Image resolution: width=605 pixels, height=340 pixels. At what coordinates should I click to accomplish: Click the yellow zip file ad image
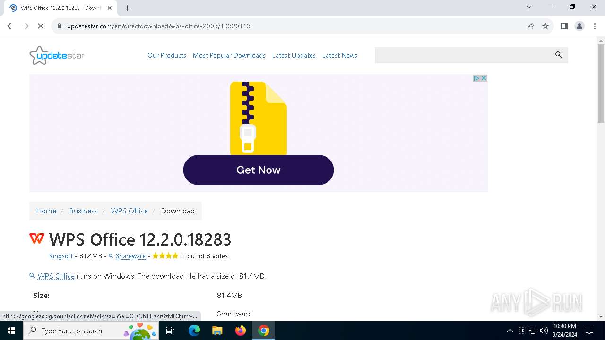coord(259,118)
